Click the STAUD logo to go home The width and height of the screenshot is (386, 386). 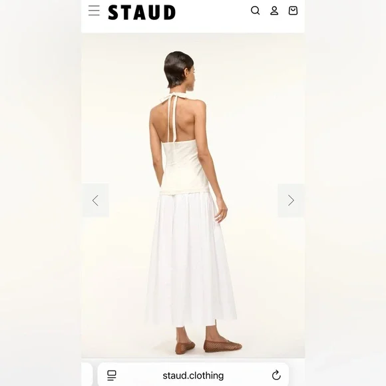click(142, 12)
